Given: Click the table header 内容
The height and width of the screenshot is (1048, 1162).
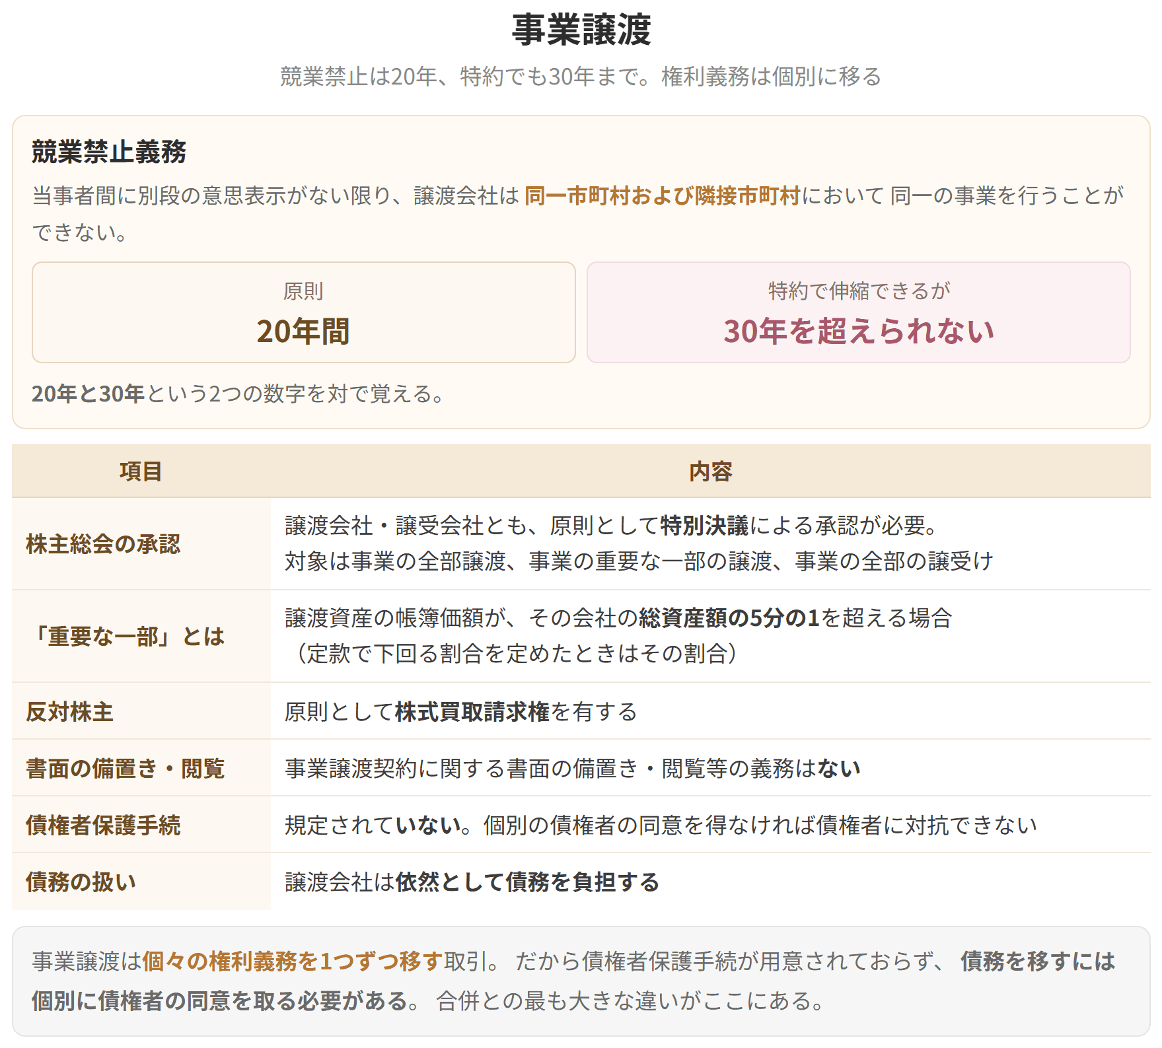Looking at the screenshot, I should (711, 472).
